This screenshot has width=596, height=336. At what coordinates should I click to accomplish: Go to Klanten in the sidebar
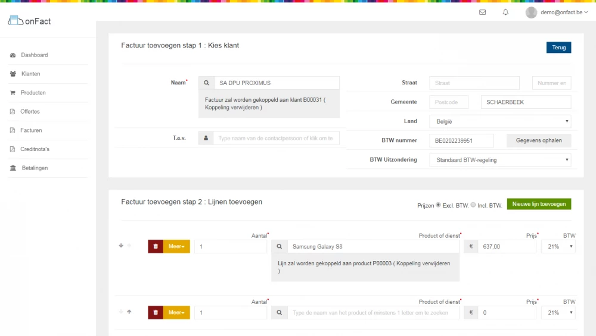tap(30, 74)
